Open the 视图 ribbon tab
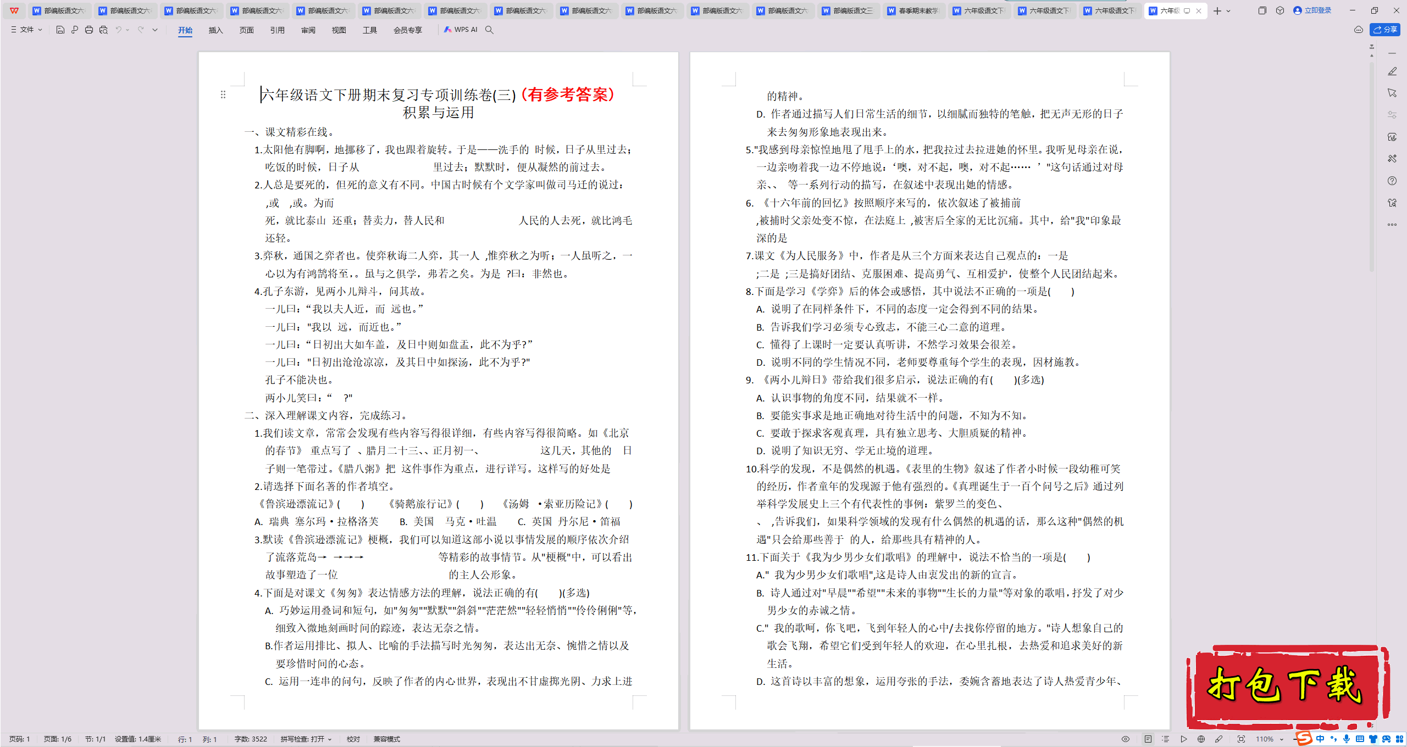Screen dimensions: 1407x747 pyautogui.click(x=339, y=30)
